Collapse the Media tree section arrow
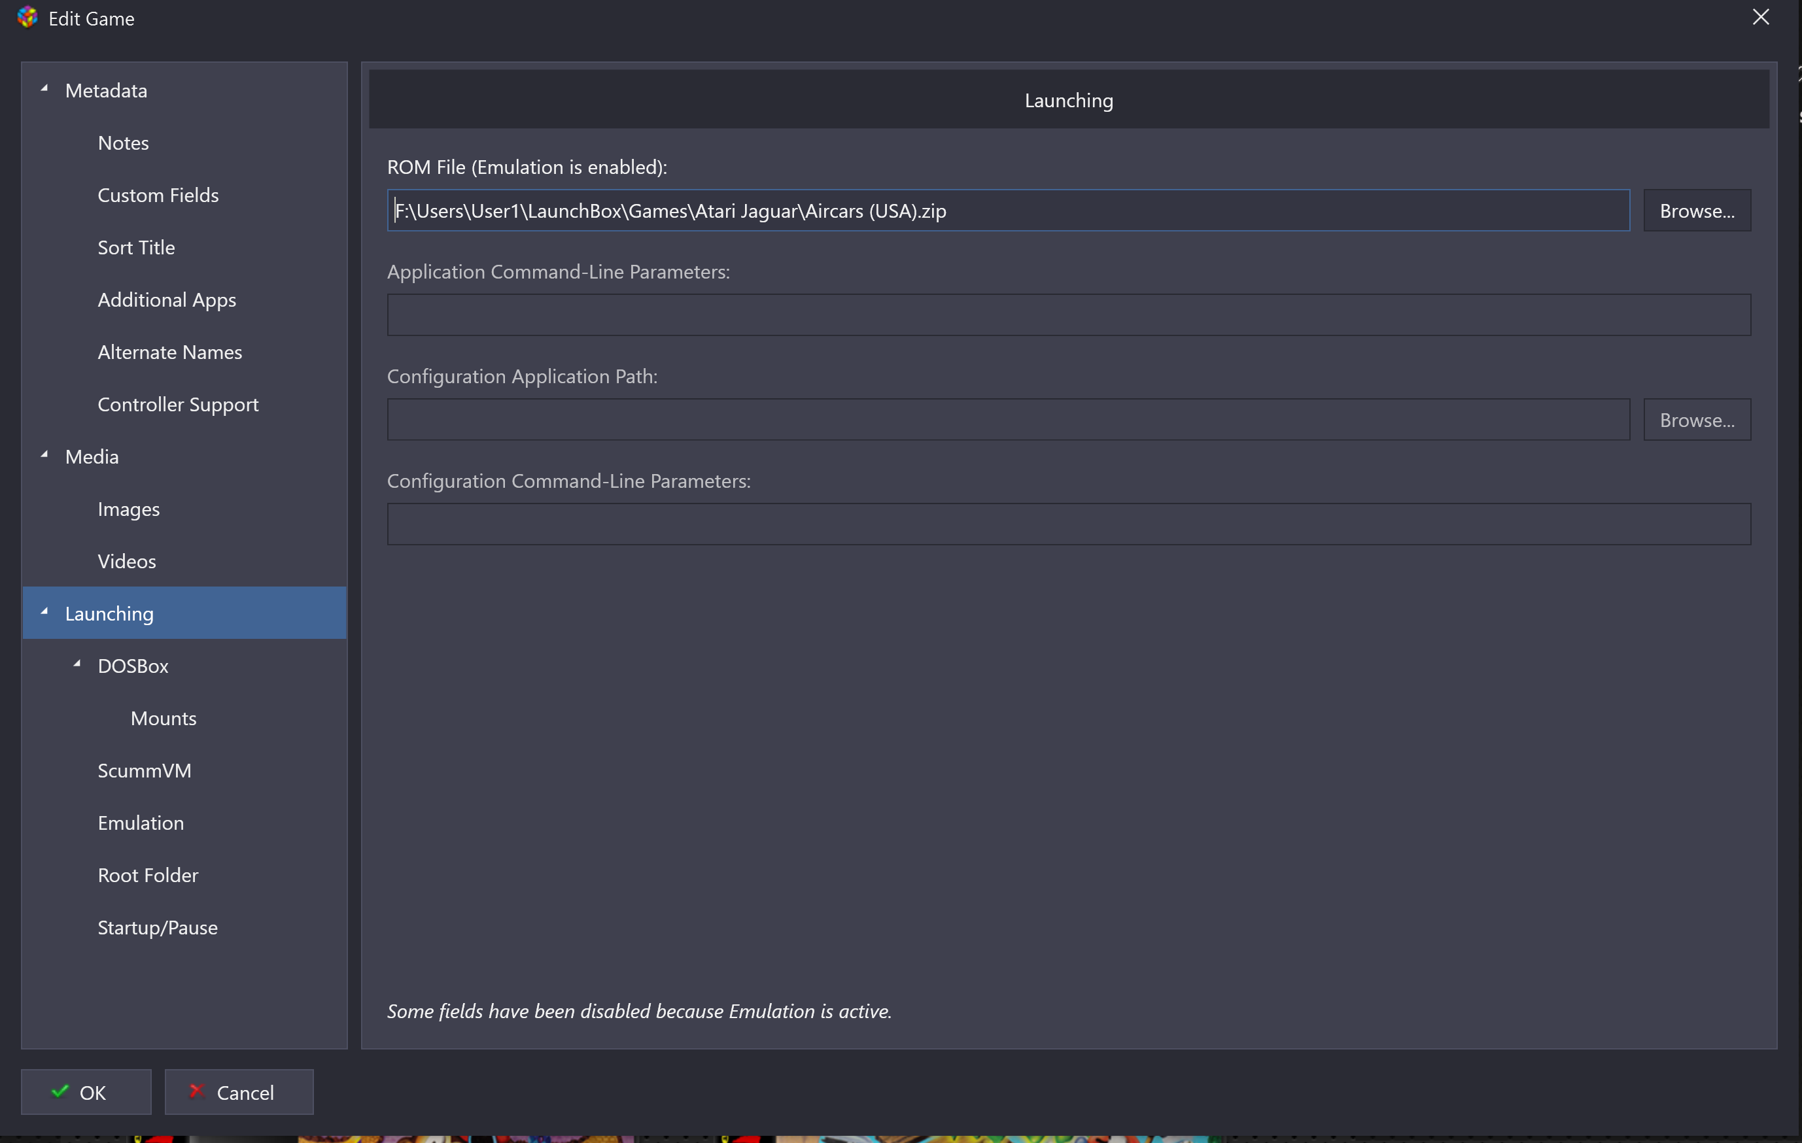This screenshot has height=1143, width=1802. tap(45, 455)
